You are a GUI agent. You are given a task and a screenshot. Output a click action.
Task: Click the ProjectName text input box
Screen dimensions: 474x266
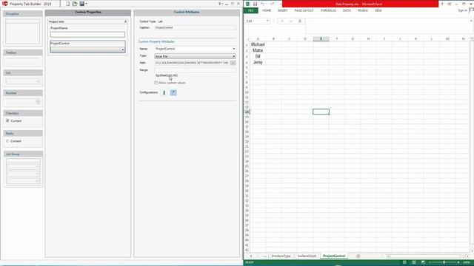pyautogui.click(x=87, y=35)
